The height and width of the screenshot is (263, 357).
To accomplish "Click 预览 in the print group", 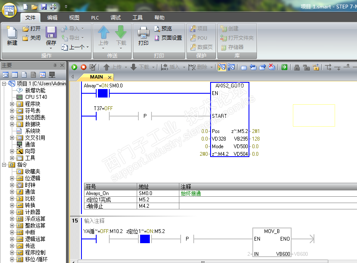I will (163, 28).
